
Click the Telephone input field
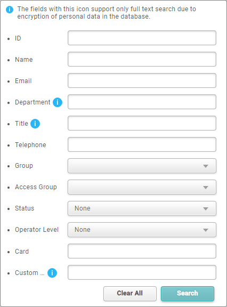(x=142, y=144)
